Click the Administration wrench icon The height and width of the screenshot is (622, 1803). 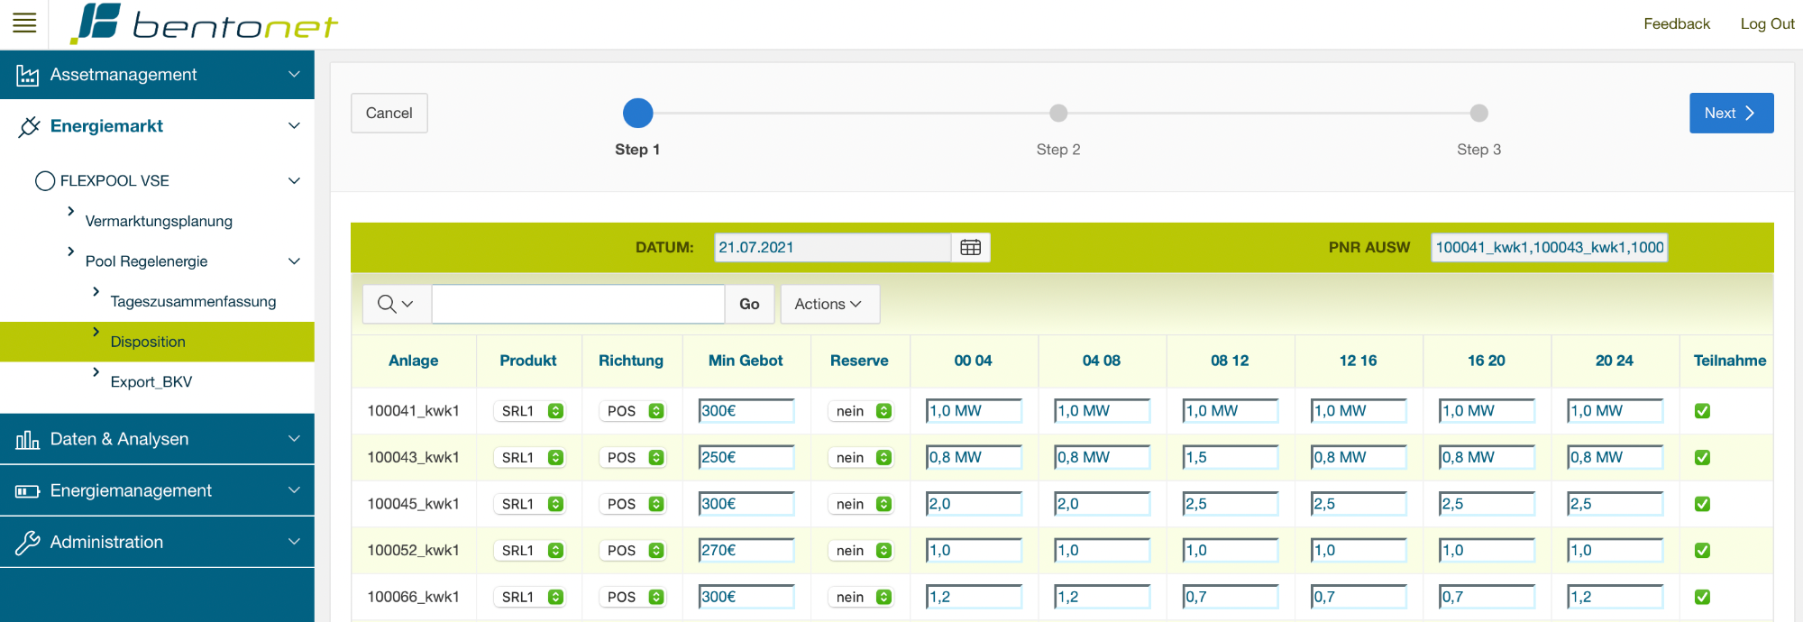click(x=28, y=543)
